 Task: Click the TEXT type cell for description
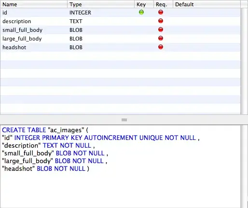76,21
